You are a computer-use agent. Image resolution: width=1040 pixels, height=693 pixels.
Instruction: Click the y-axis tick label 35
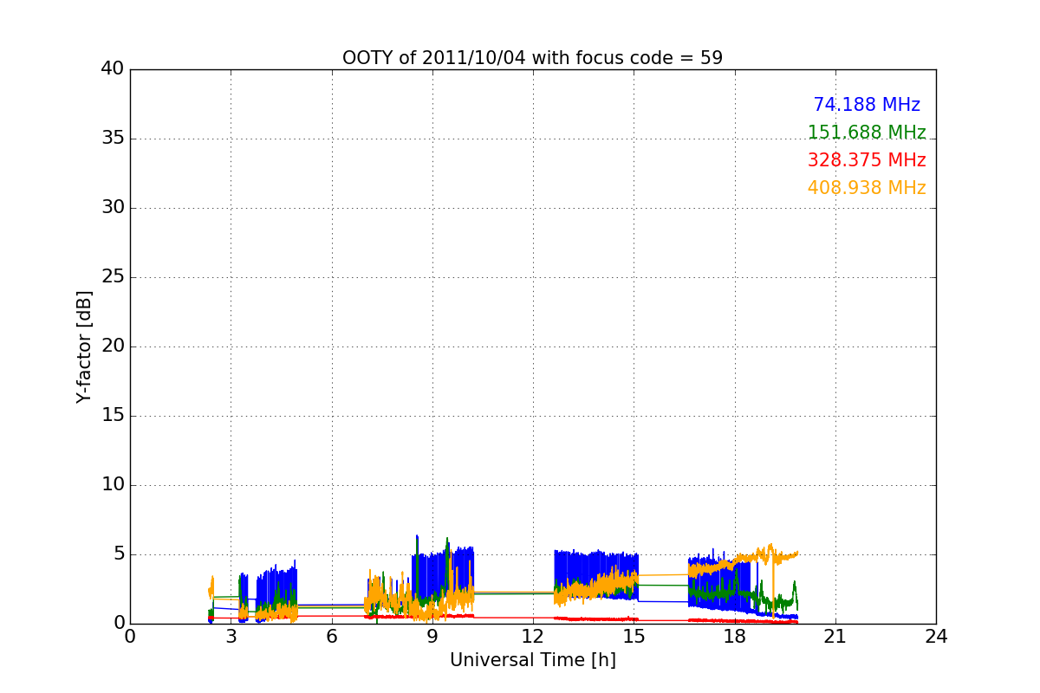(x=113, y=139)
